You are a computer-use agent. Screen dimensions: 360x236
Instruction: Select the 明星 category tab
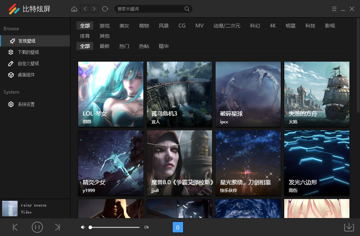291,26
